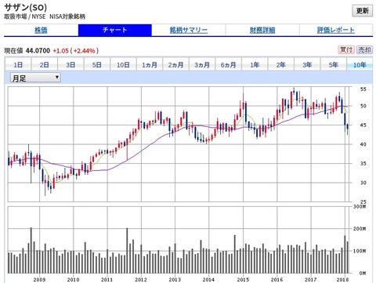Click the 2015 year label on axis
Viewport: 376px width, 283px height.
(x=243, y=280)
